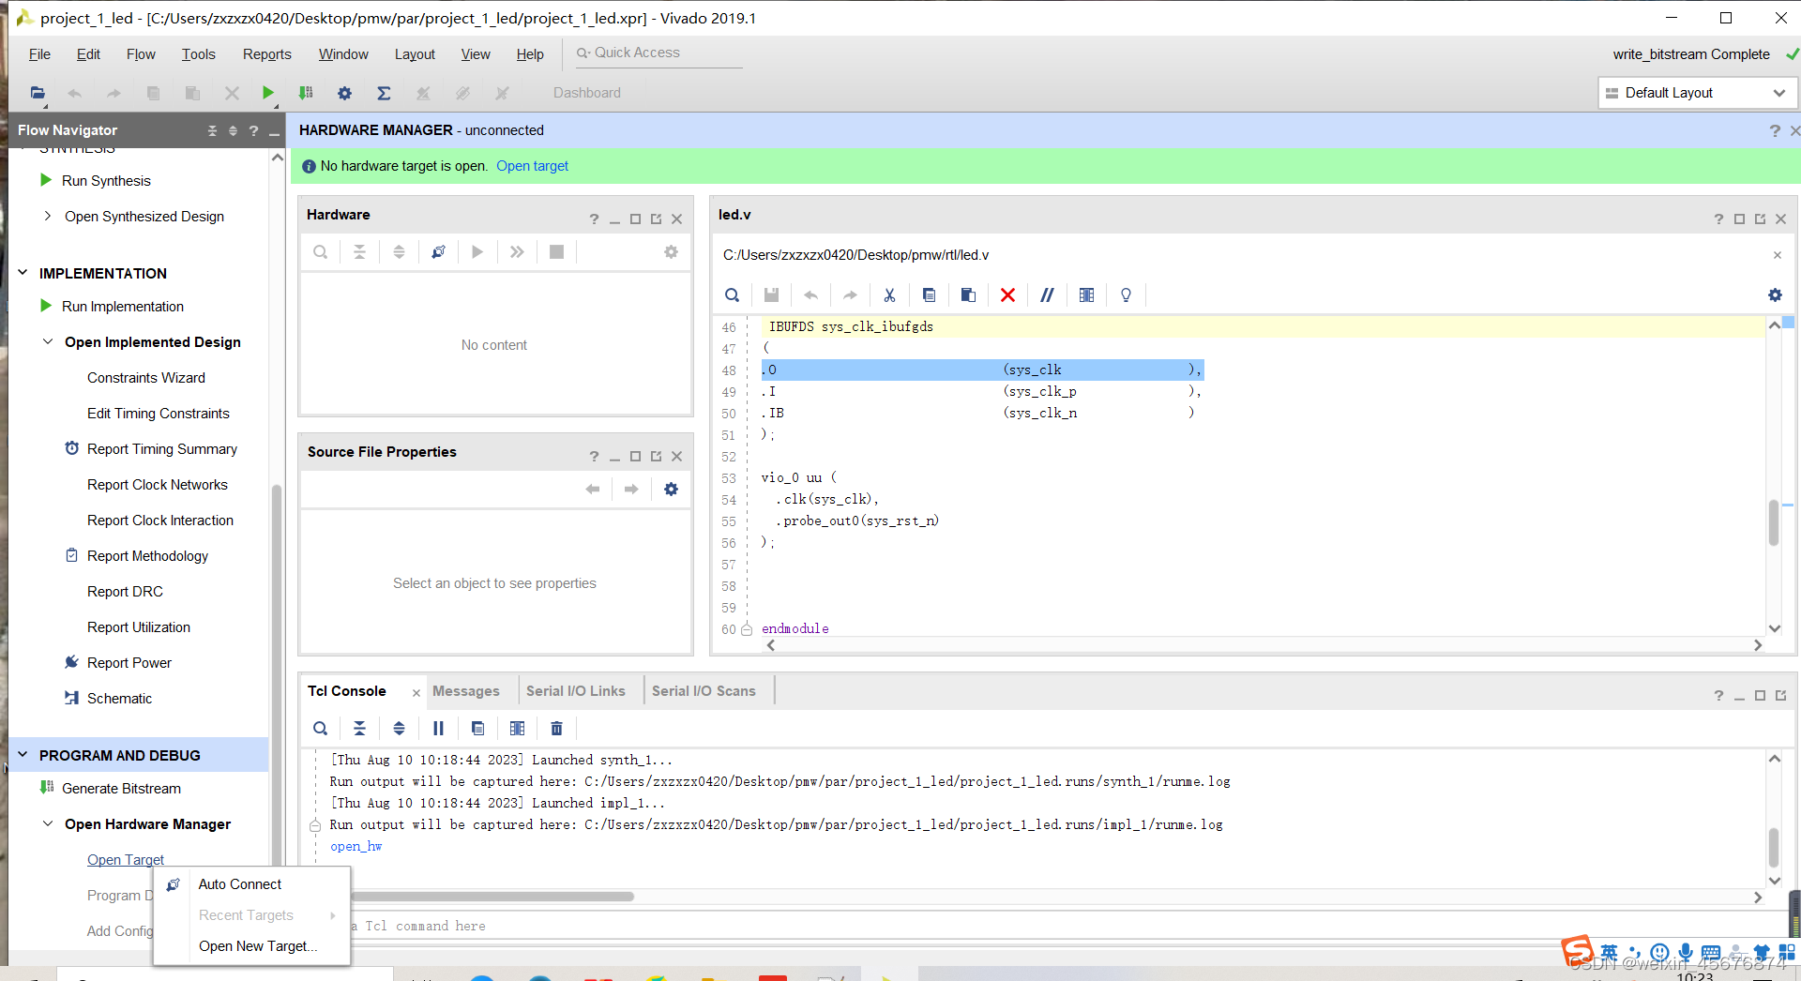Click Run Implementation in Flow Navigator

coord(123,307)
